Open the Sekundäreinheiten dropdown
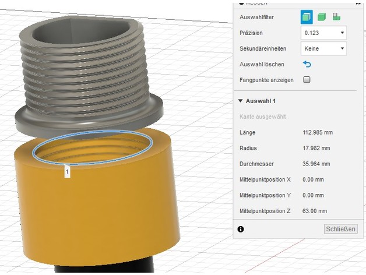 coord(323,48)
